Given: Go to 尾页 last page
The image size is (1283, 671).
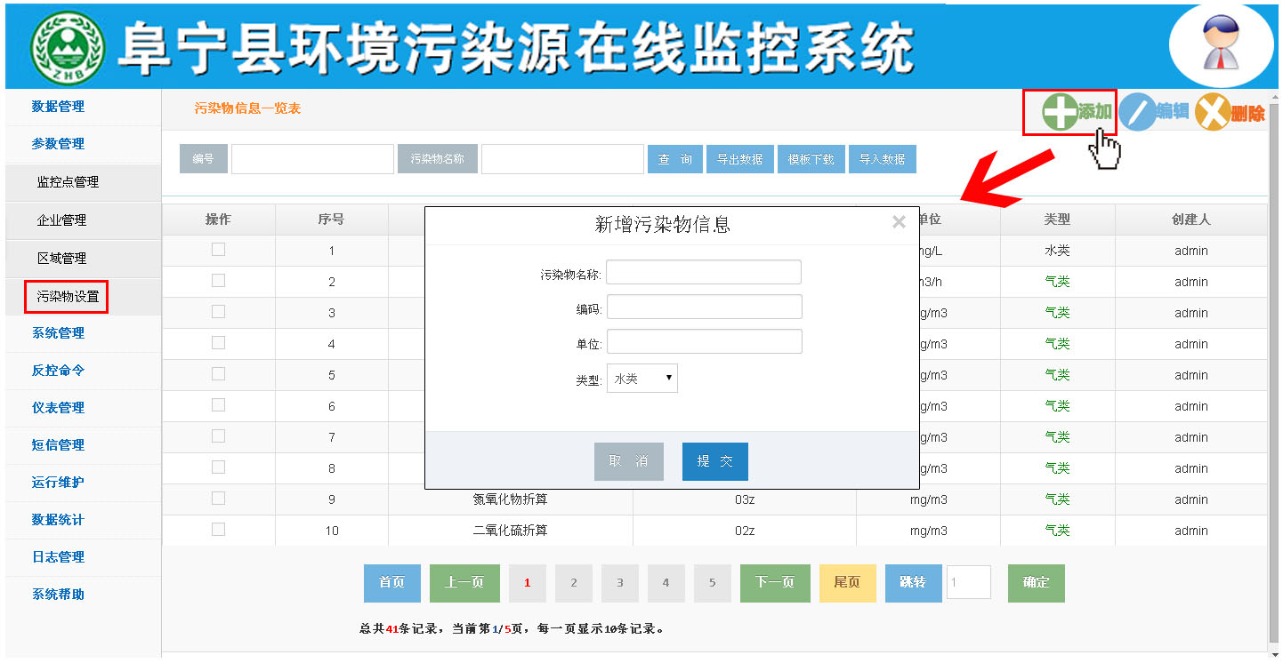Looking at the screenshot, I should click(x=848, y=583).
